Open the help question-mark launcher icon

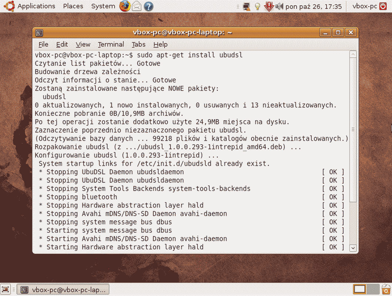pos(148,6)
